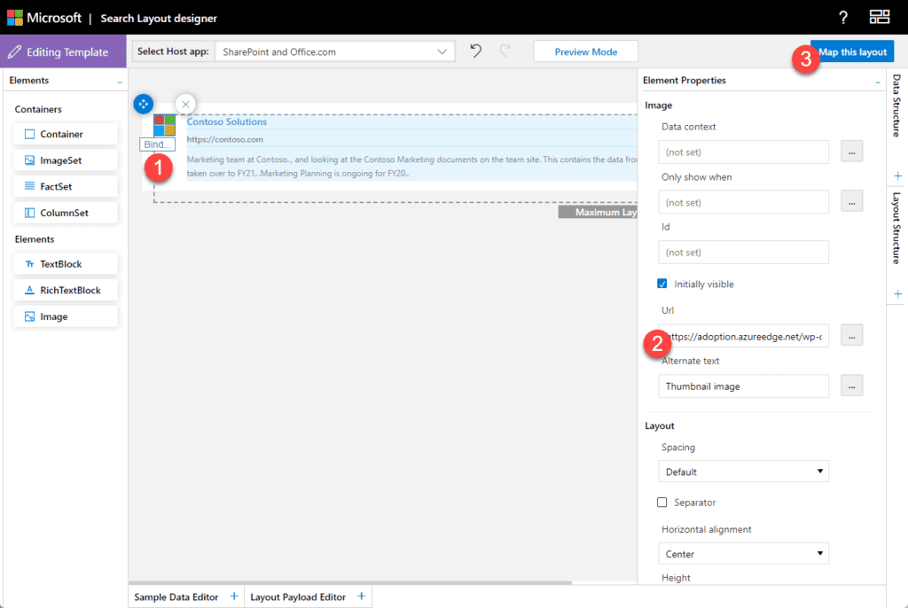Enable the Separator checkbox

[x=661, y=502]
